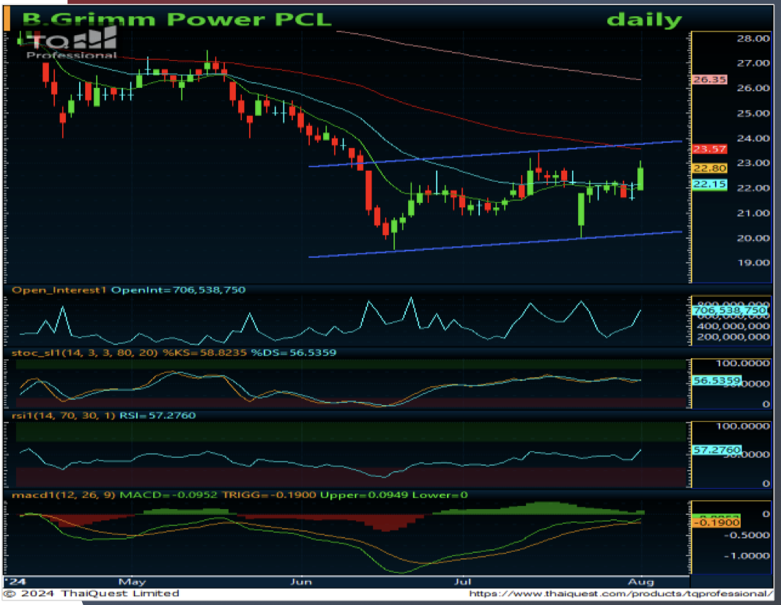Open the thaiquest.com tqprofessional URL
The height and width of the screenshot is (605, 781).
621,594
